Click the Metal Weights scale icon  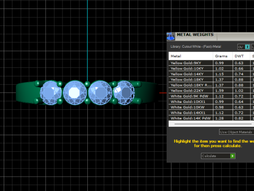point(170,37)
